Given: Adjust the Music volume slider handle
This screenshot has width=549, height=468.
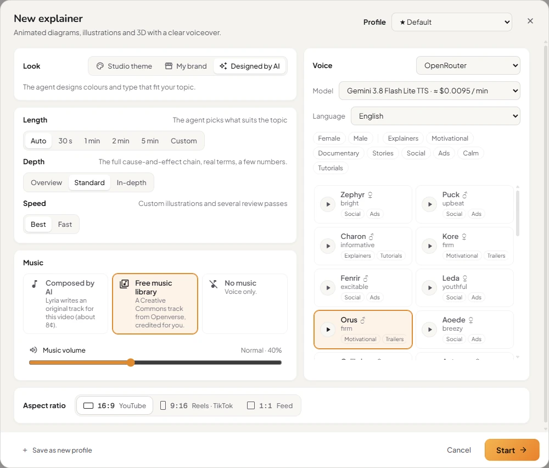Looking at the screenshot, I should pos(131,363).
